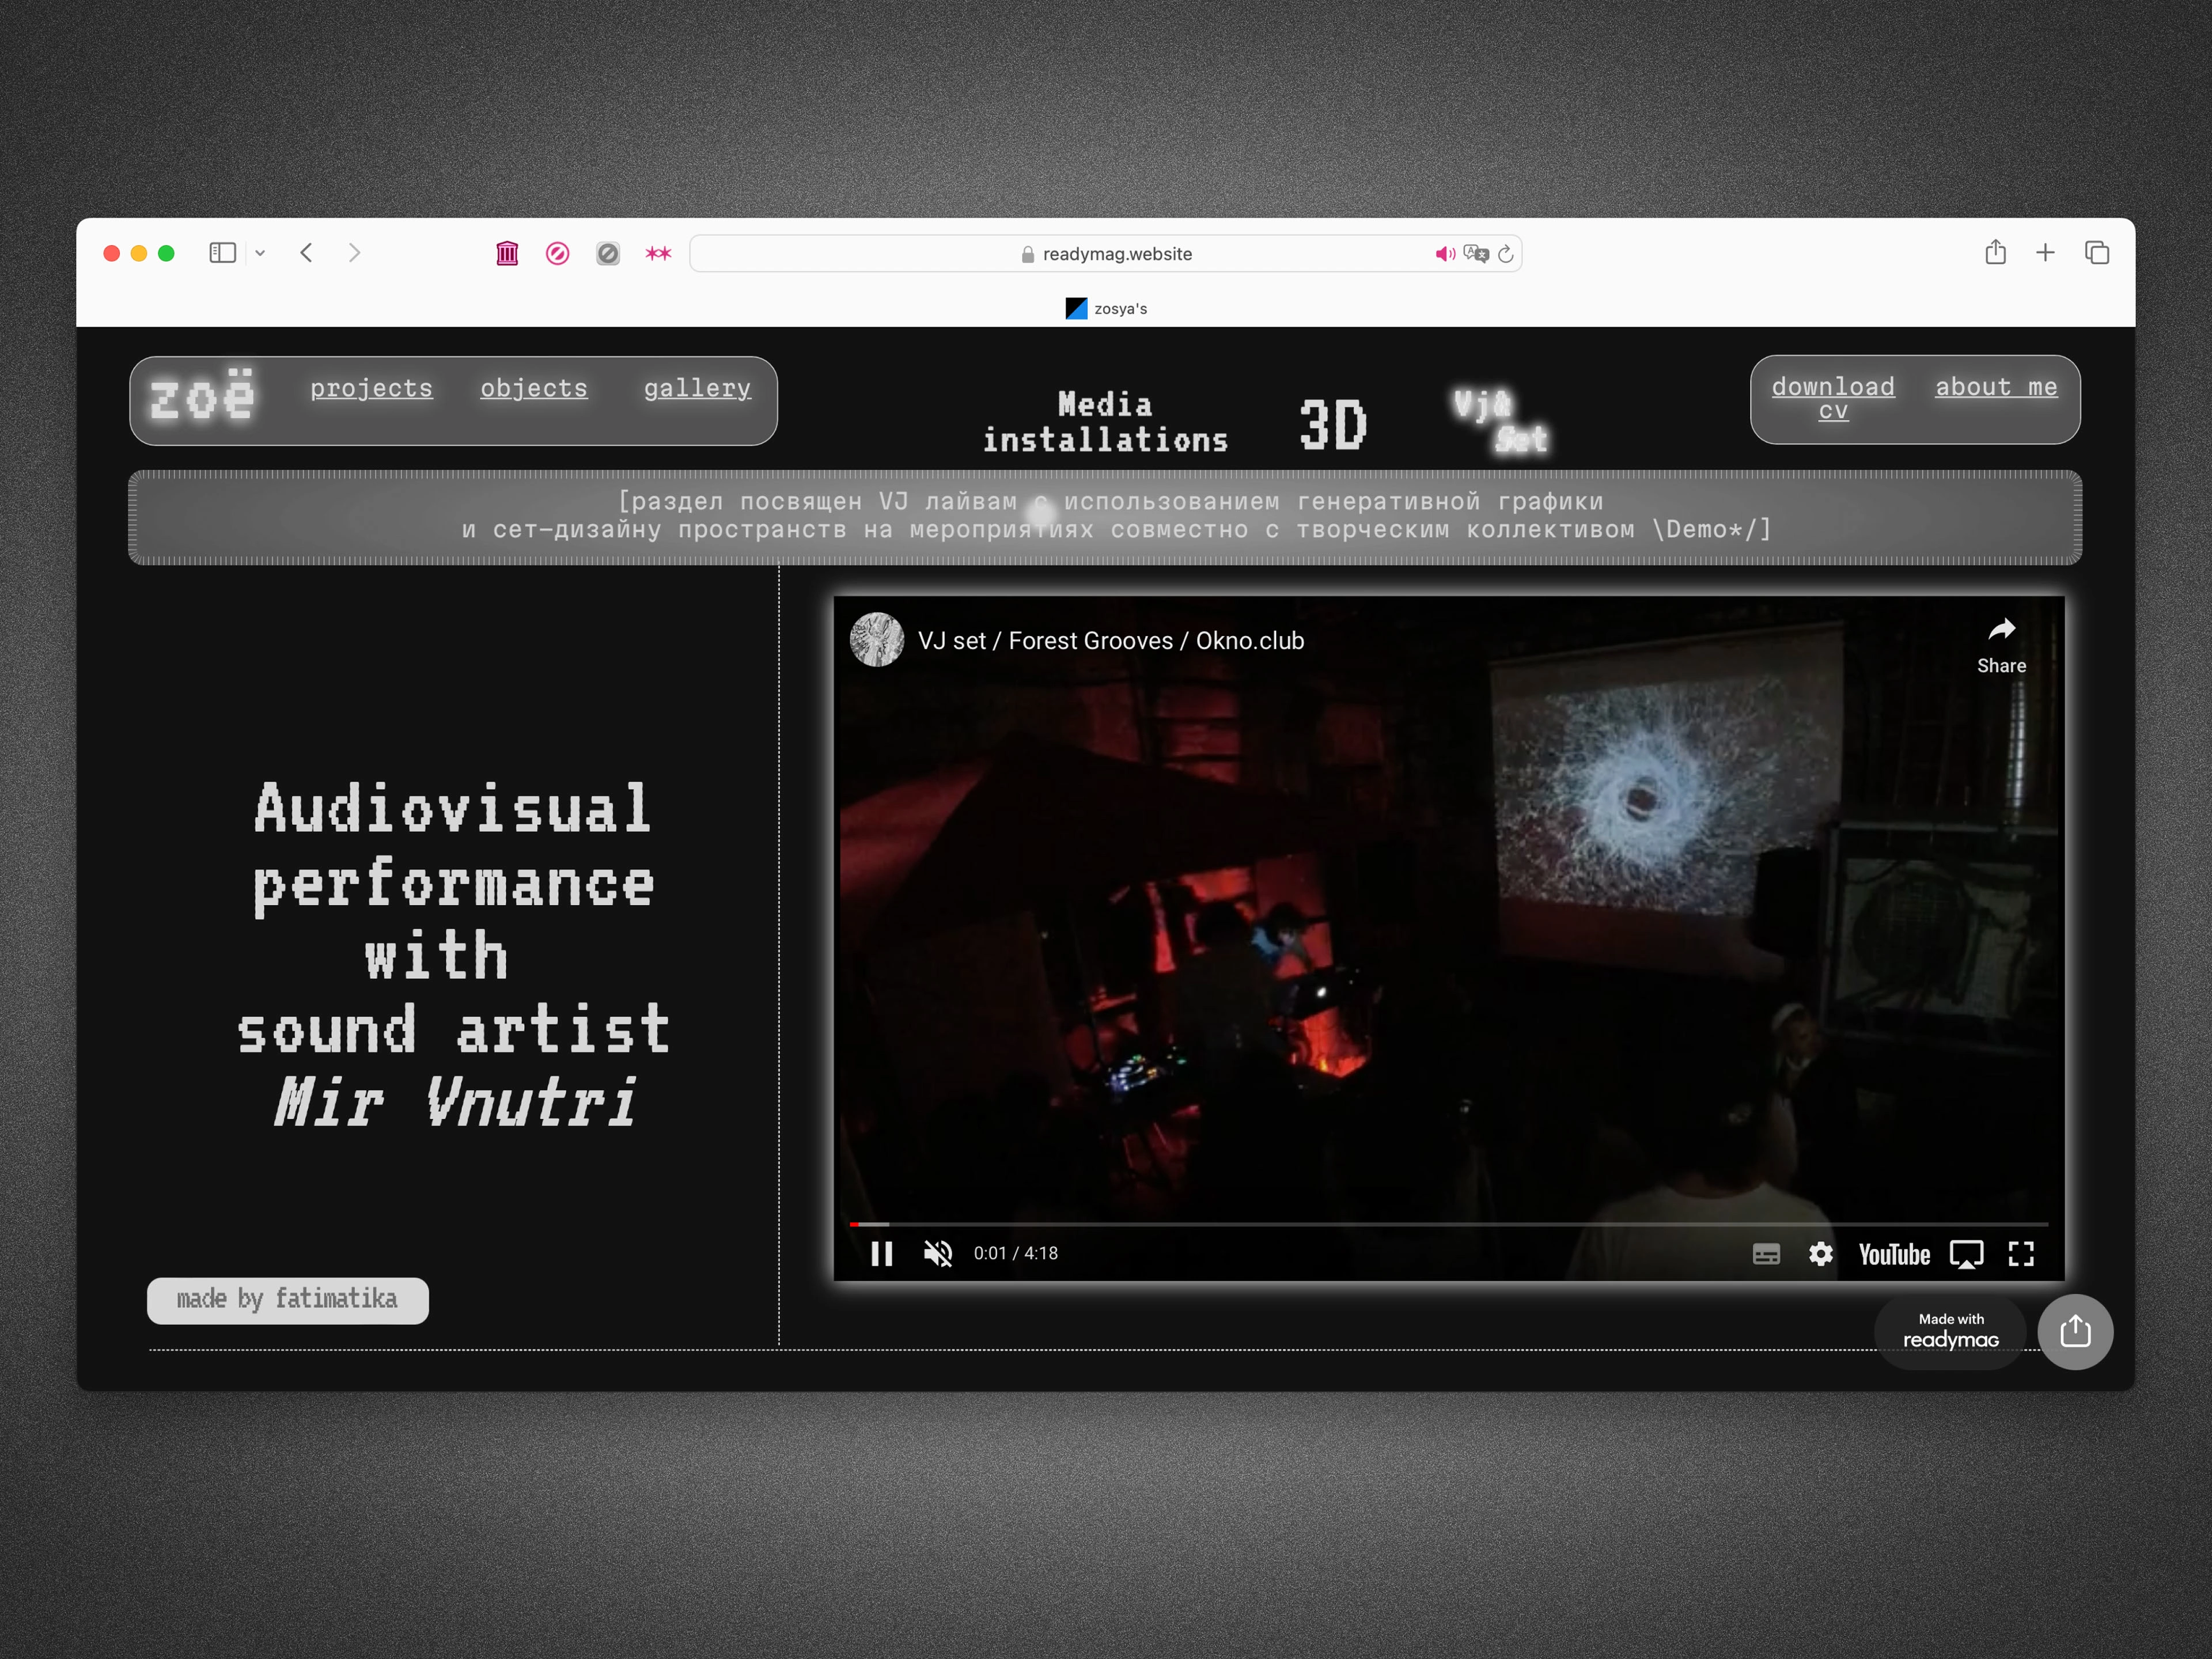The width and height of the screenshot is (2212, 1659).
Task: Open the projects nav link
Action: click(x=371, y=388)
